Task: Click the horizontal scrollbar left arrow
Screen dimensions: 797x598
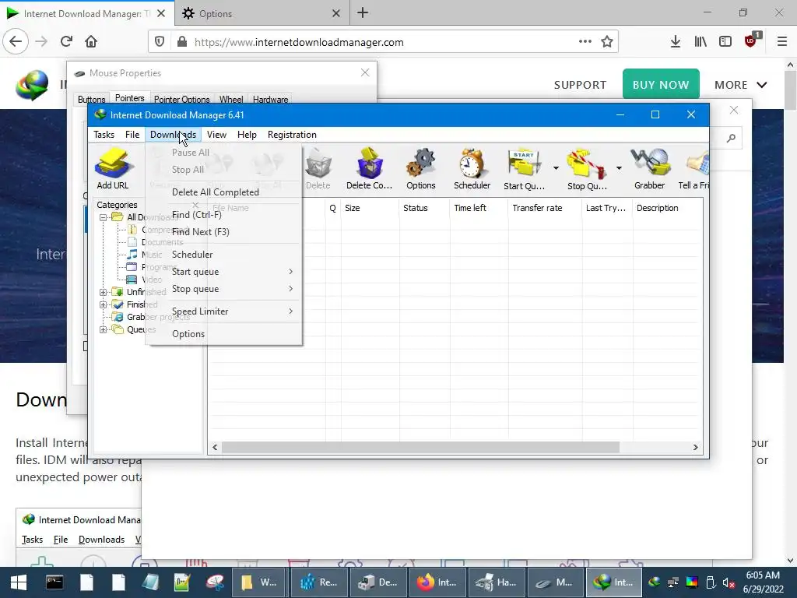Action: [215, 447]
